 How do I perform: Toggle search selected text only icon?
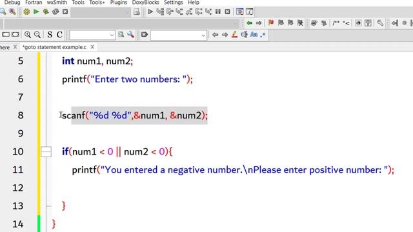point(244,35)
